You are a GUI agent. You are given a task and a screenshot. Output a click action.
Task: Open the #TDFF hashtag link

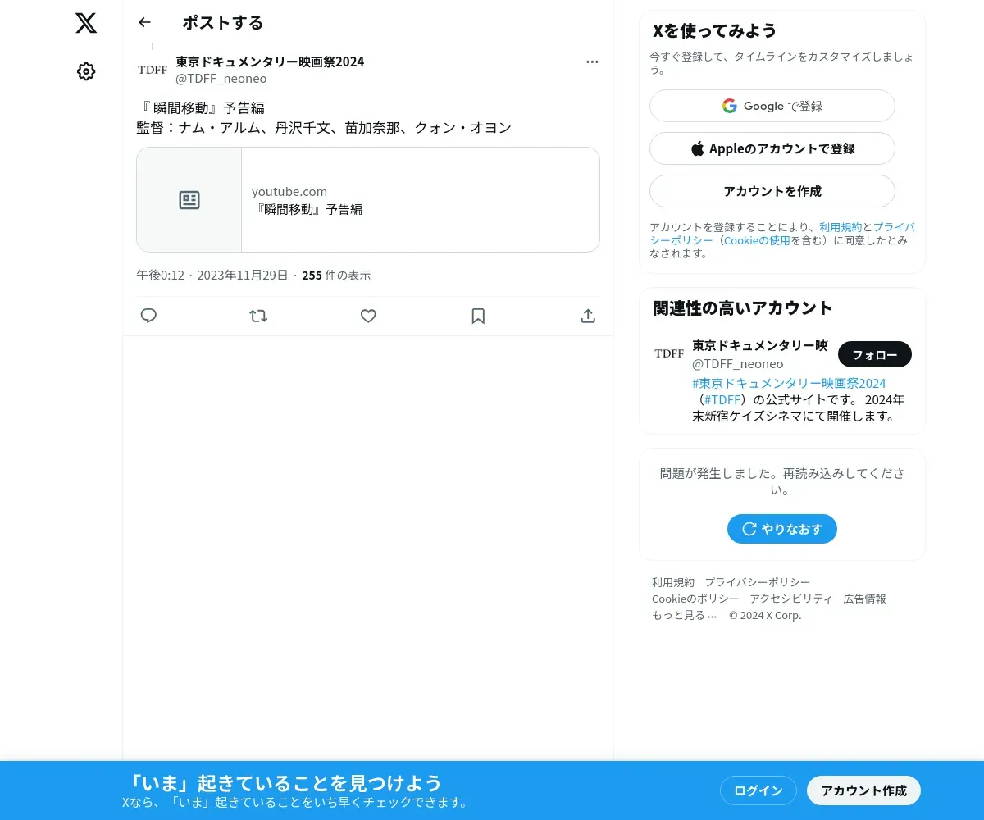click(722, 399)
